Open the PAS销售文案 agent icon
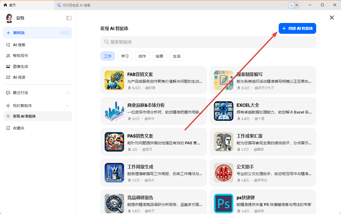The image size is (341, 214). [114, 142]
